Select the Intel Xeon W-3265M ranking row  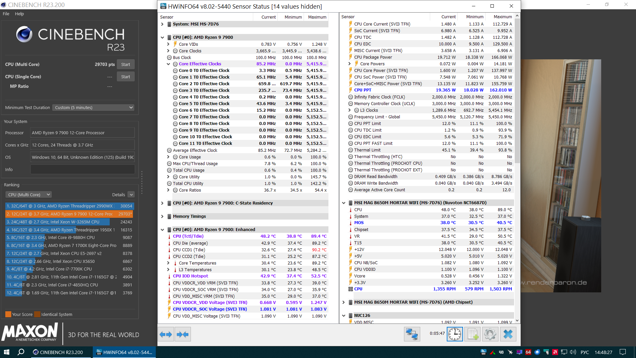point(70,222)
